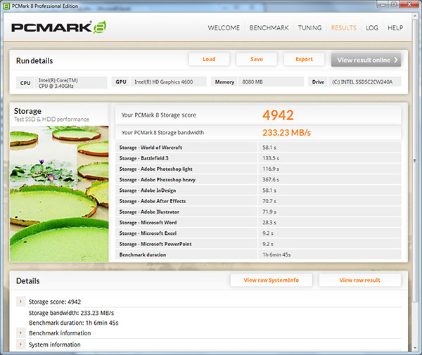Click the scrollbar up arrow

pyautogui.click(x=415, y=15)
